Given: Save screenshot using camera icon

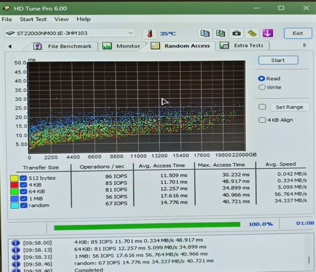Looking at the screenshot, I should 236,33.
